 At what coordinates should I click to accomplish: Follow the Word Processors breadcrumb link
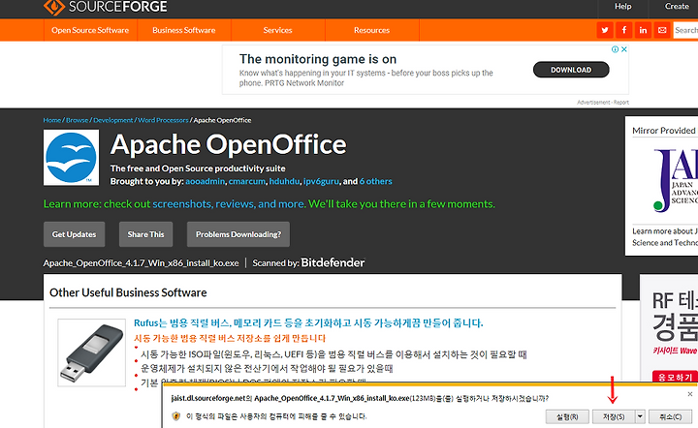pyautogui.click(x=163, y=120)
